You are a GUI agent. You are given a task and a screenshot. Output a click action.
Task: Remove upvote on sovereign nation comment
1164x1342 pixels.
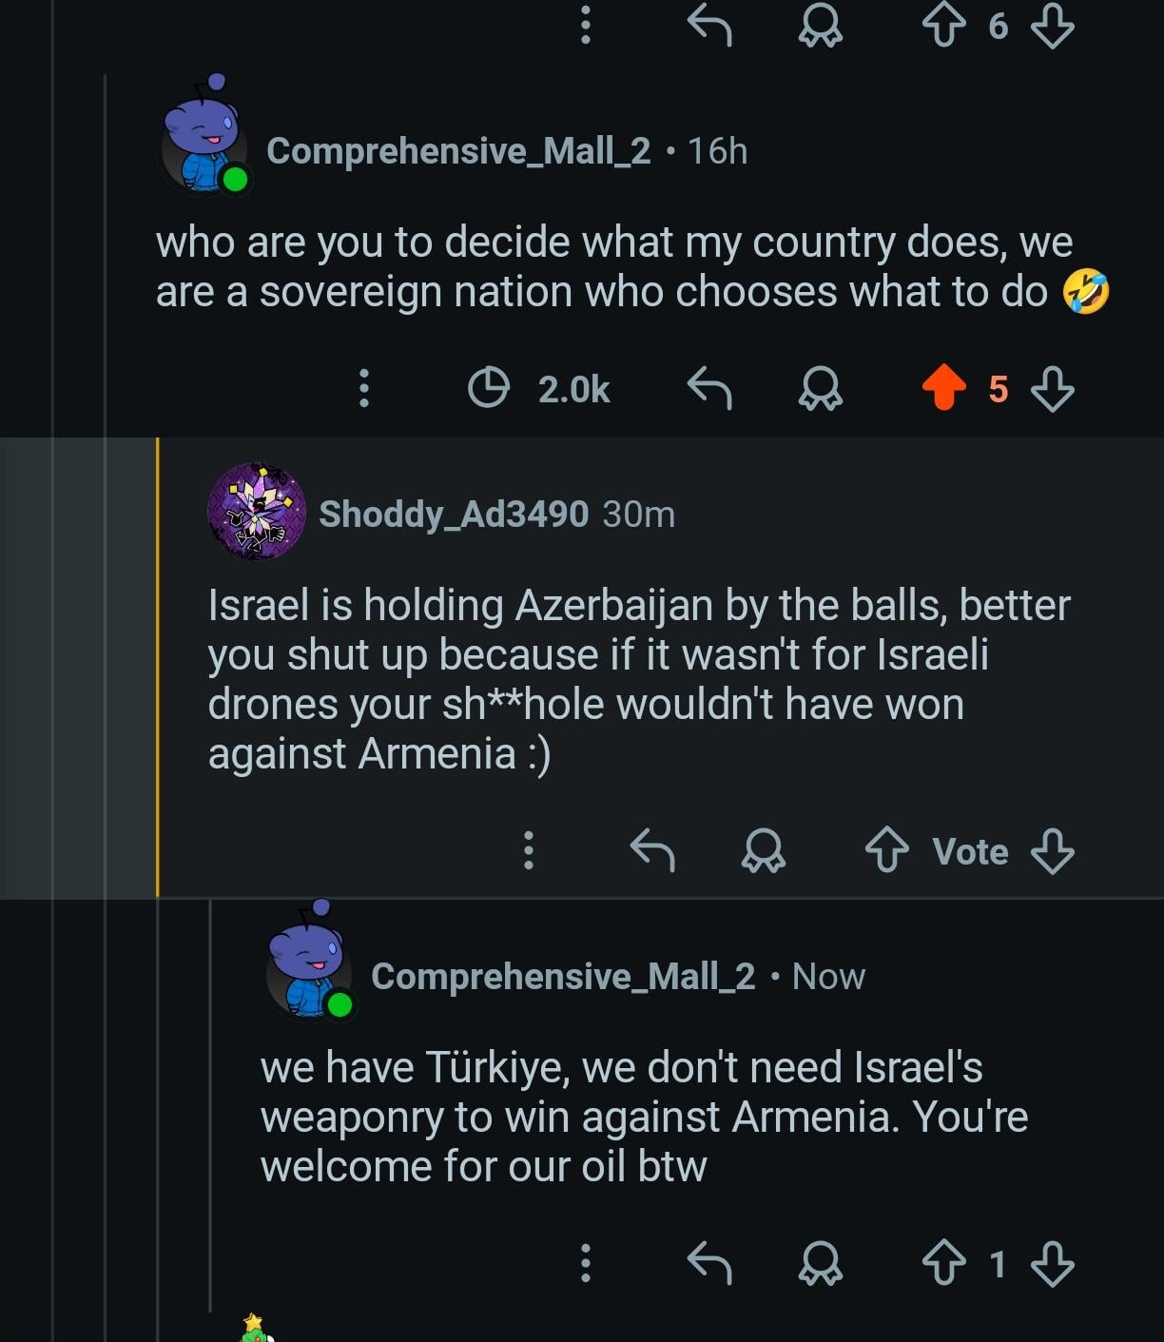point(943,388)
